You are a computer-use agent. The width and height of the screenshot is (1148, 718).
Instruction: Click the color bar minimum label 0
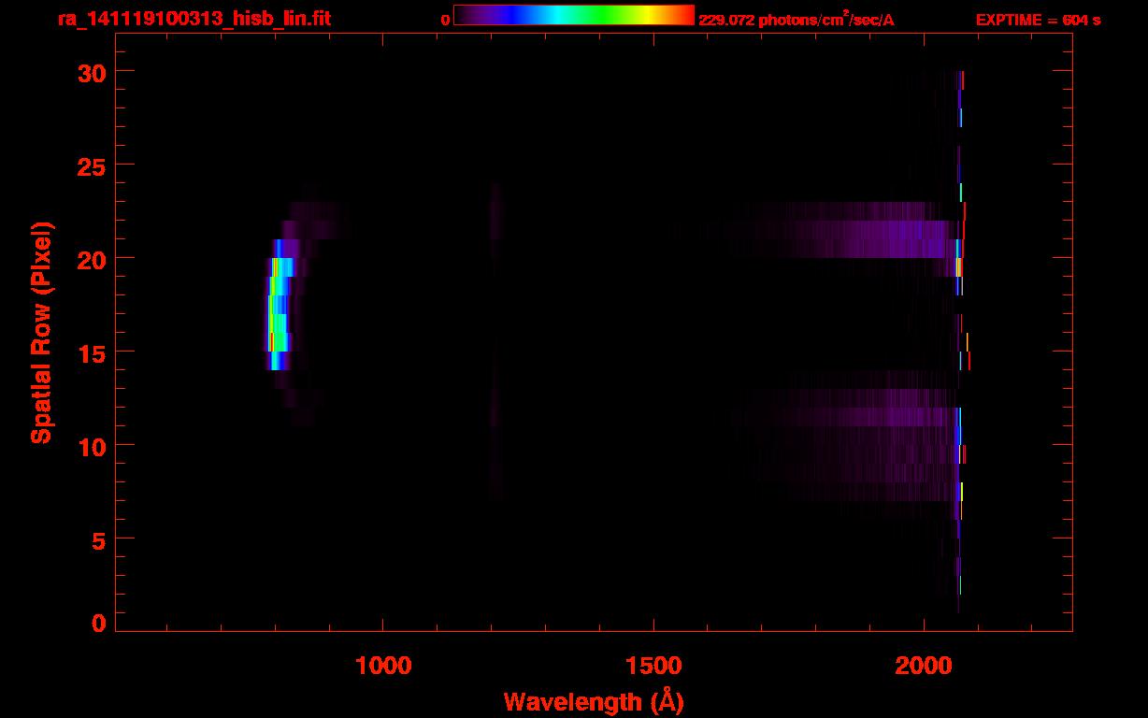(x=446, y=20)
